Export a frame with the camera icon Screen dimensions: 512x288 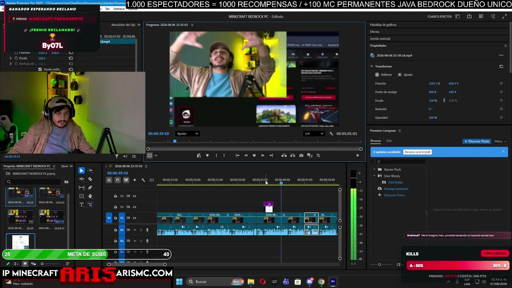coord(301,156)
